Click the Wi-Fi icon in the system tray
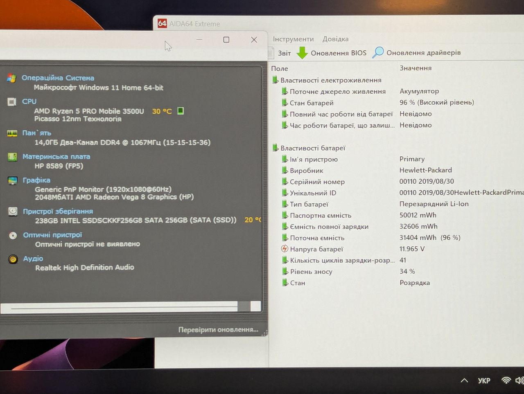 click(506, 380)
